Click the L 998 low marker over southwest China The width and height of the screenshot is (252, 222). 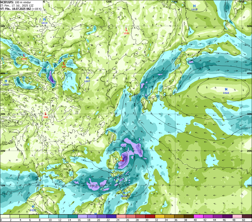point(45,115)
